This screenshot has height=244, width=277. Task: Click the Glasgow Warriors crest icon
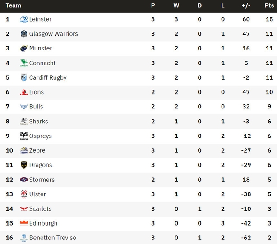23,34
